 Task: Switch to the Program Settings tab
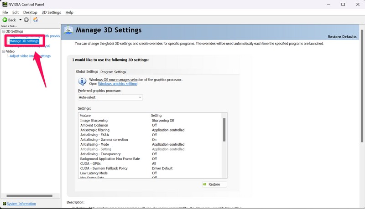coord(113,72)
